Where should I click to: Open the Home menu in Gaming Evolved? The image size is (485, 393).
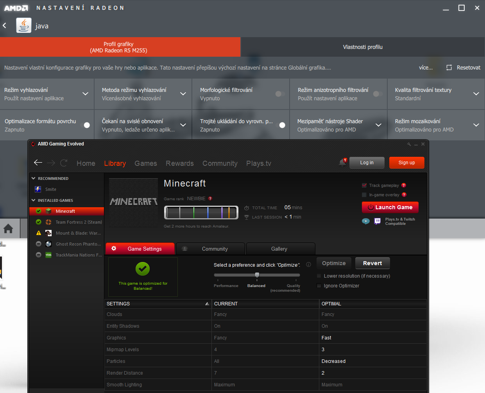click(86, 163)
